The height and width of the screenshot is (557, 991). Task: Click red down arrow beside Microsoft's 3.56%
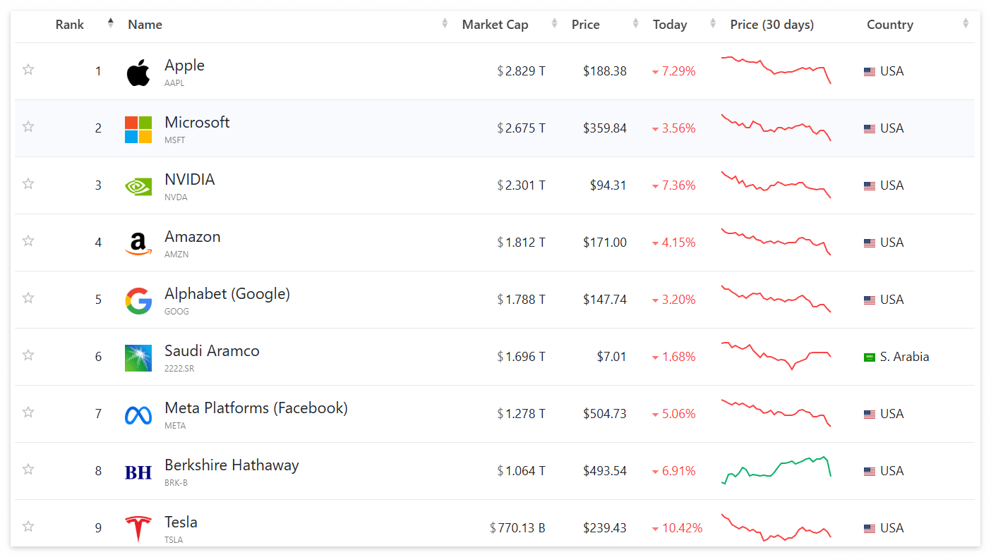coord(656,129)
